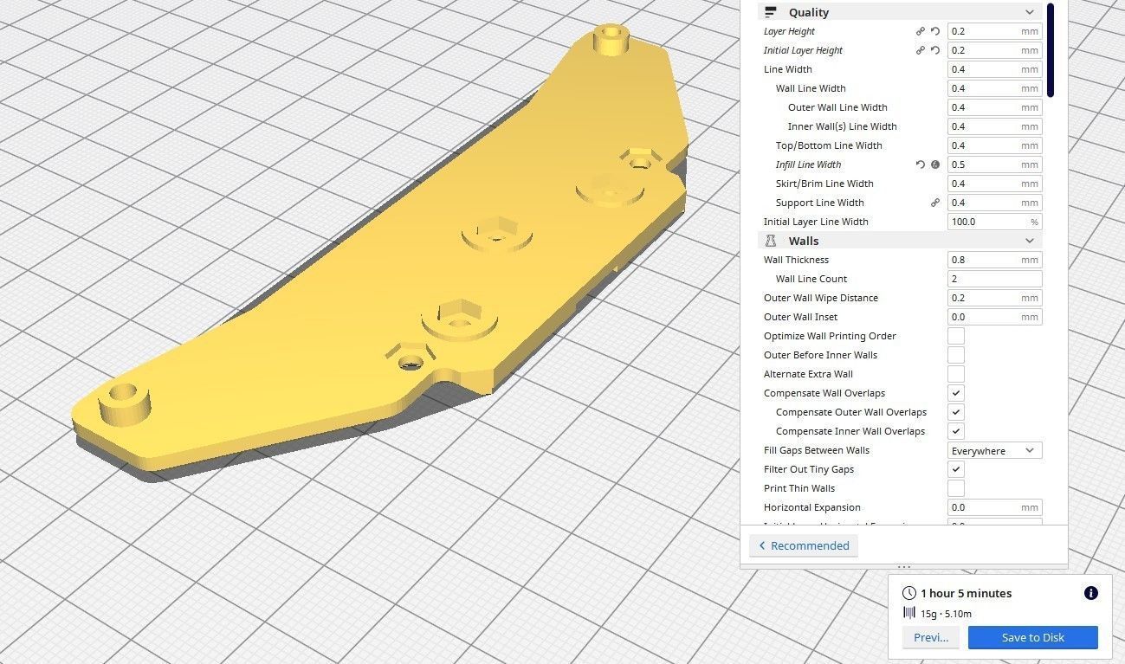
Task: Enable Optimize Wall Printing Order
Action: pos(956,336)
